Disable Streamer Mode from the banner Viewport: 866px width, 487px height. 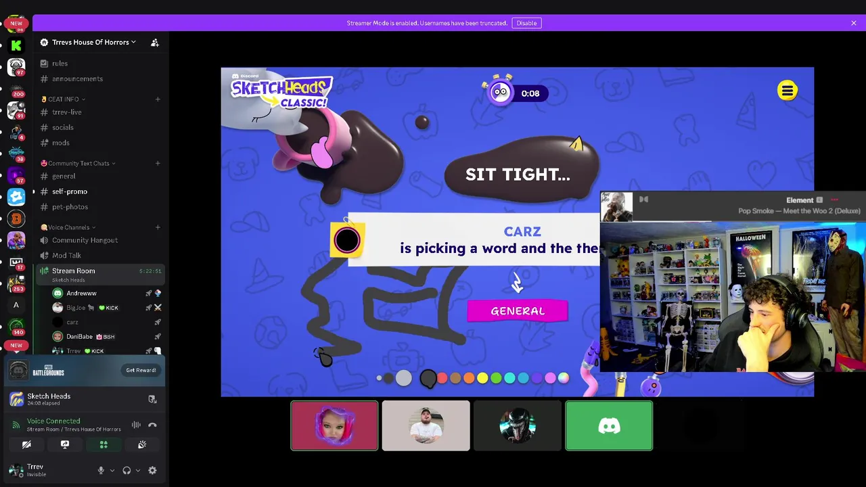click(x=526, y=23)
